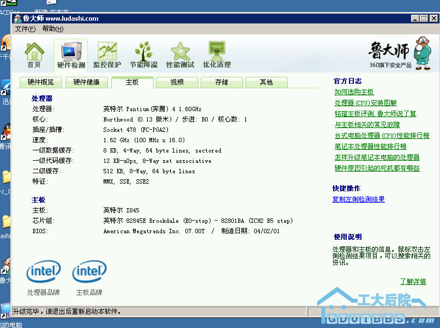Click the Intel 主板品牌 logo
Viewport: 440px width, 328px height.
pyautogui.click(x=89, y=271)
